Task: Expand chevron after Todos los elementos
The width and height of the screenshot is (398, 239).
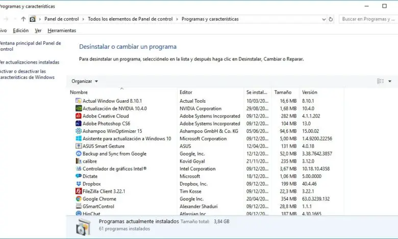Action: [177, 19]
